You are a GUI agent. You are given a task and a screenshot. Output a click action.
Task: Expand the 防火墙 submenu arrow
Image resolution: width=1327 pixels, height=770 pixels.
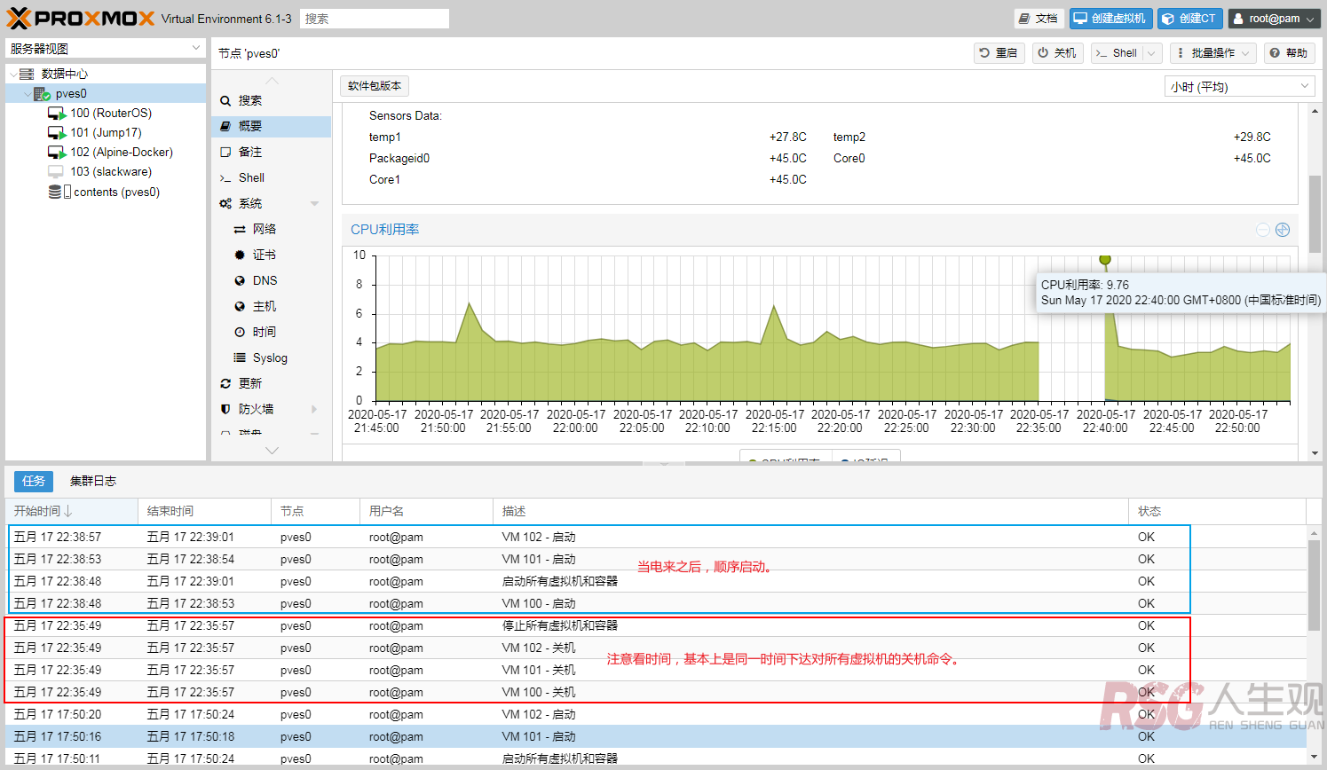pos(314,409)
